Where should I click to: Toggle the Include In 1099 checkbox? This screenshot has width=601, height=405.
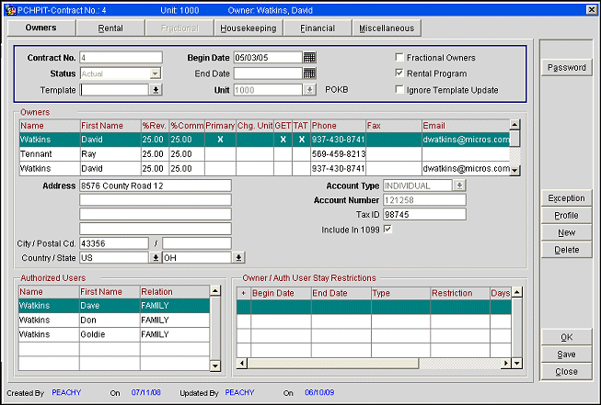tap(387, 229)
